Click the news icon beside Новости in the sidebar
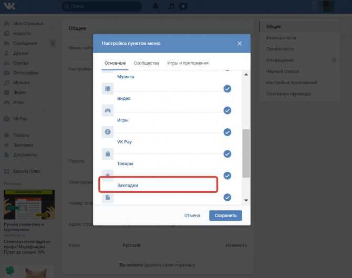The width and height of the screenshot is (352, 278). (7, 34)
